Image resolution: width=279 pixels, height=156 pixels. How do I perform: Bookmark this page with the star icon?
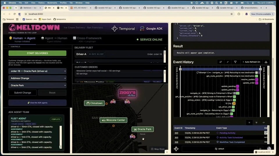232,14
